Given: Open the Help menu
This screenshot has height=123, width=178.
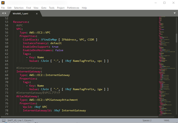Looking at the screenshot, I should [84, 8].
